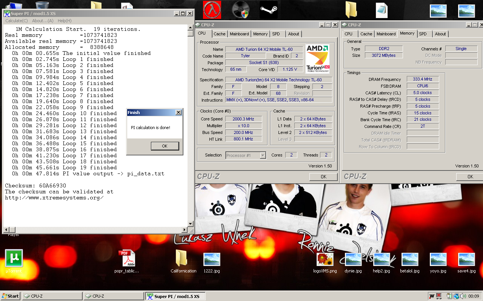Switch to Mainboard tab in CPU-Z processor window
This screenshot has width=483, height=301.
[x=239, y=34]
